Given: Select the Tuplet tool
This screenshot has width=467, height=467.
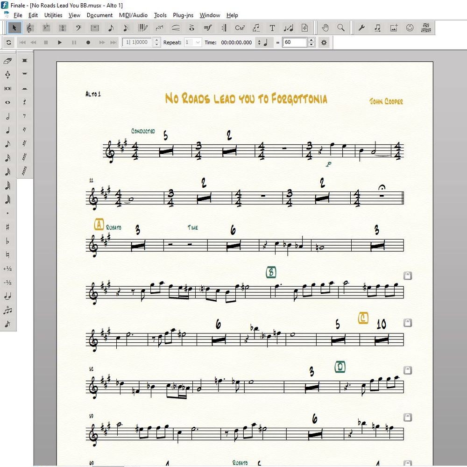Looking at the screenshot, I should tap(159, 28).
